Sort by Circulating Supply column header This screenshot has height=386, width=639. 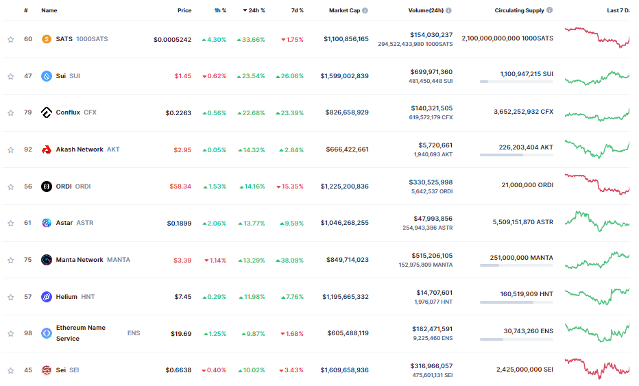pos(519,10)
